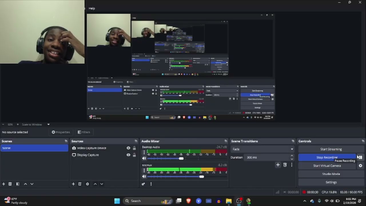Undock the Audio Mixer panel
The height and width of the screenshot is (206, 366).
pos(226,141)
